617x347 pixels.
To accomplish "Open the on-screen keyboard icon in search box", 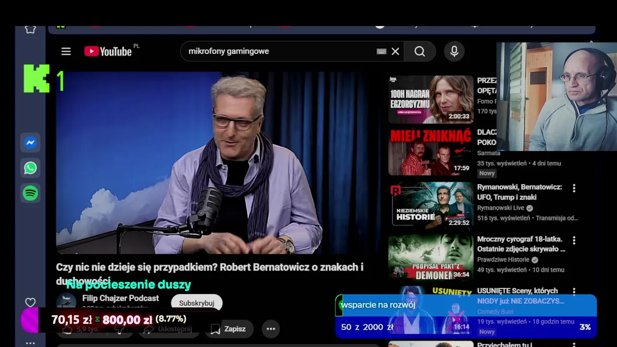I will point(381,51).
